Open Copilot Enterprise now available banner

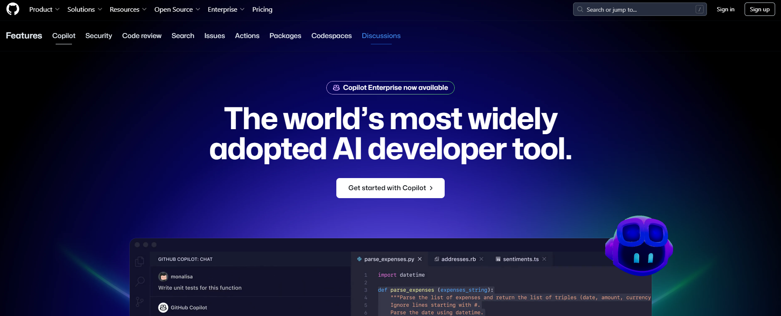pyautogui.click(x=390, y=88)
